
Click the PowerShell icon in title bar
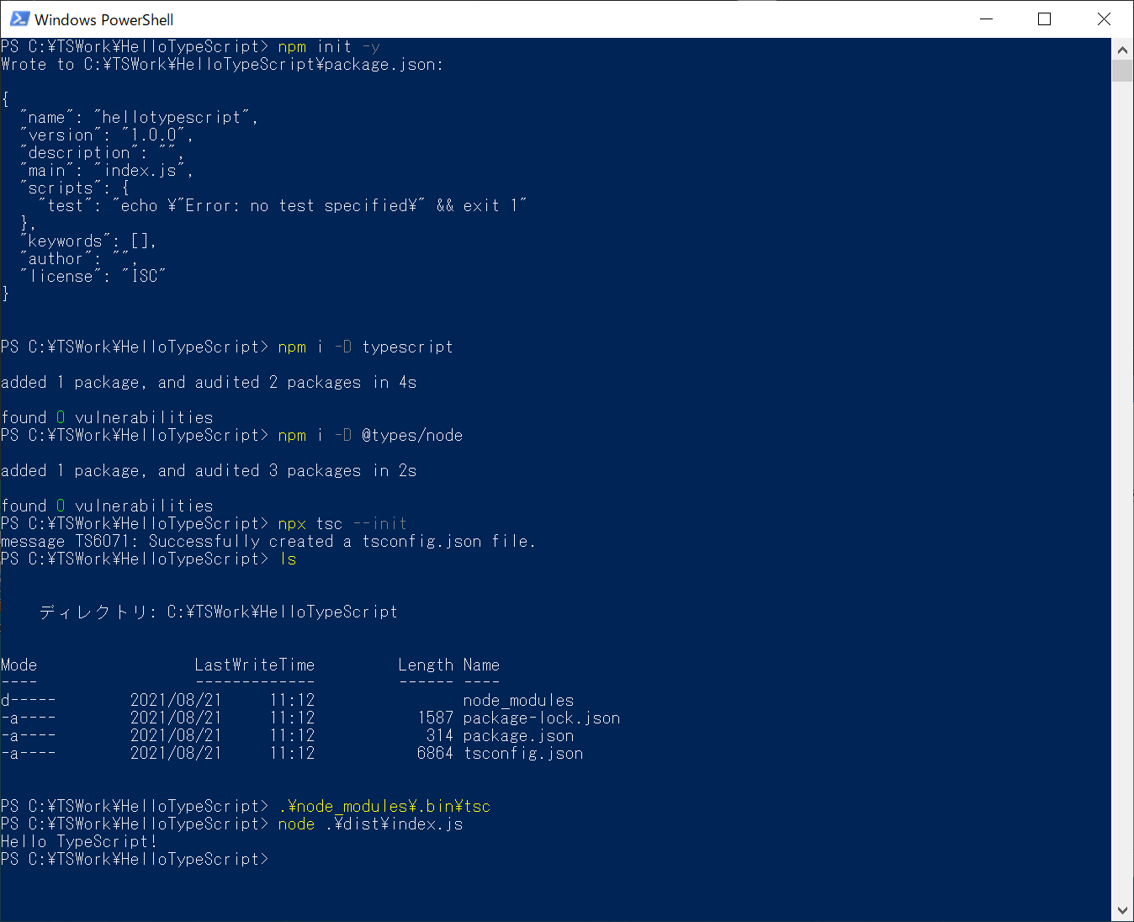(x=19, y=19)
